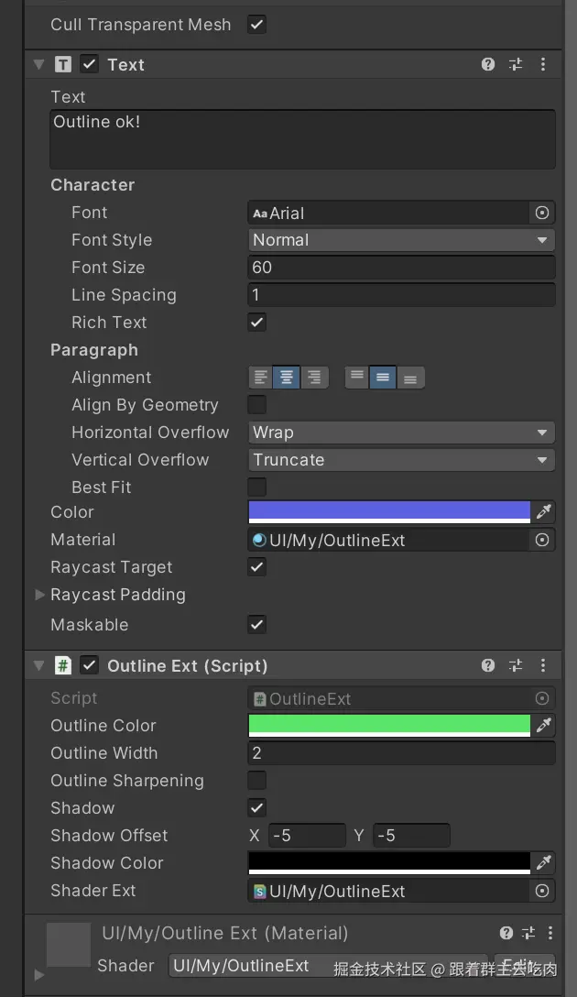Enable Best Fit checkbox
Image resolution: width=577 pixels, height=997 pixels.
pyautogui.click(x=257, y=487)
